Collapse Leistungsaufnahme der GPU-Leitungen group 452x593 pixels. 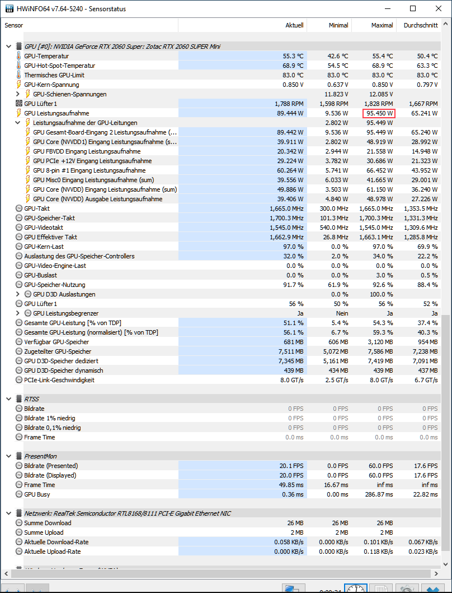click(x=18, y=123)
